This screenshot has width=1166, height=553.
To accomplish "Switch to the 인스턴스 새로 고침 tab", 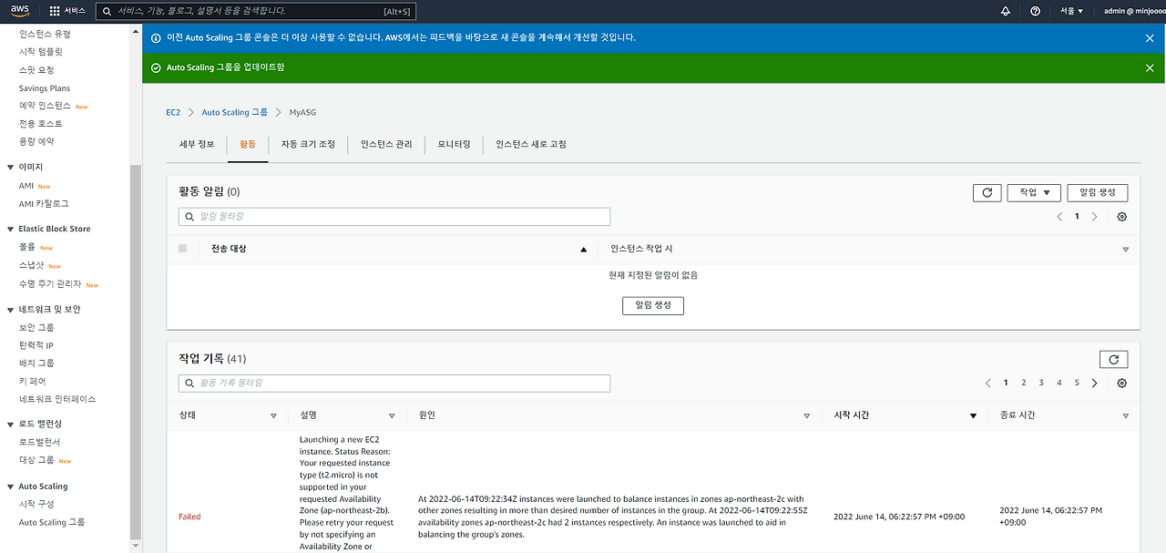I will click(531, 144).
